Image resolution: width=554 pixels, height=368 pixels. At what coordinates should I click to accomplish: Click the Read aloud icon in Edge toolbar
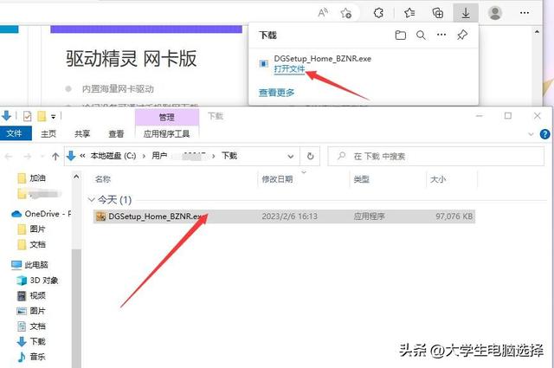[x=323, y=13]
